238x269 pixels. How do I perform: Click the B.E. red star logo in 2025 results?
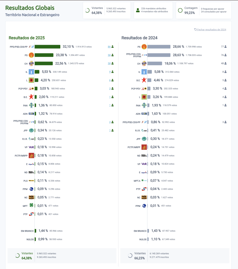[x=31, y=97]
